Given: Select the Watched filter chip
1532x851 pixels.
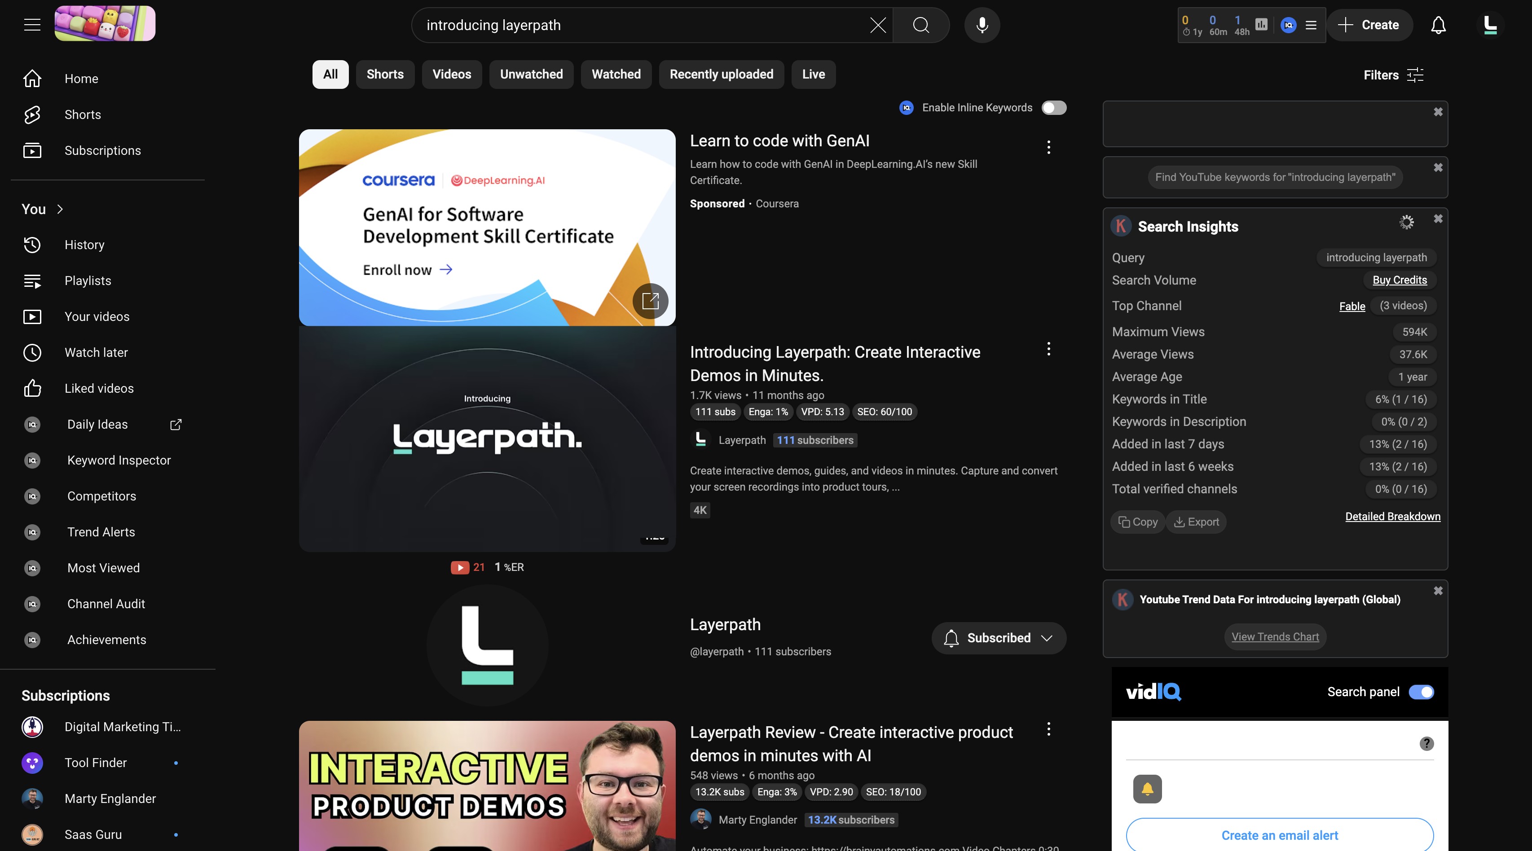Looking at the screenshot, I should pyautogui.click(x=616, y=75).
